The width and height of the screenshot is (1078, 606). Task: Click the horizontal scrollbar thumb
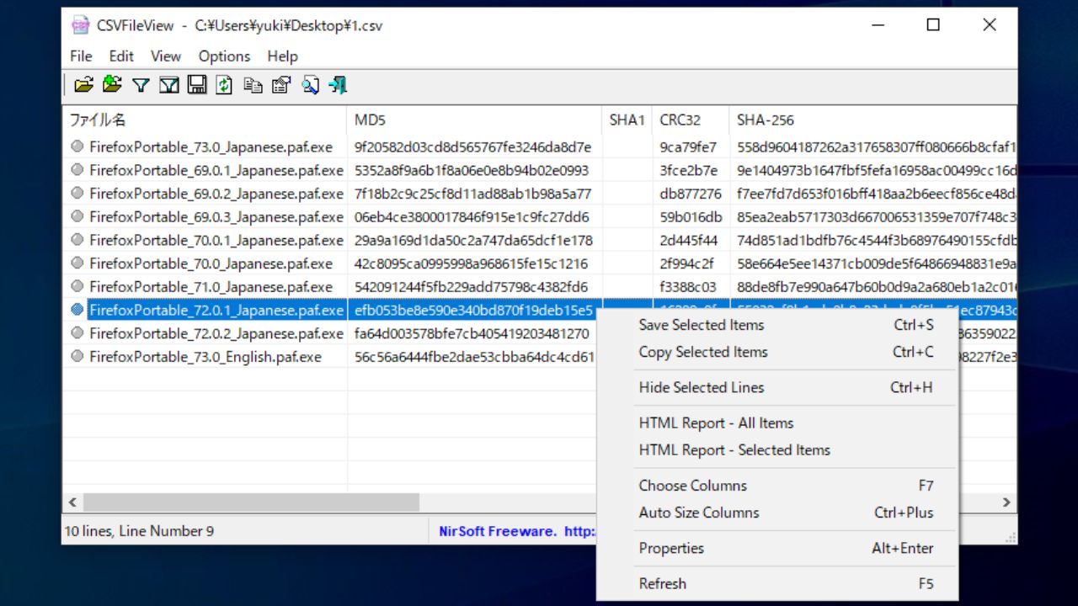tap(251, 502)
